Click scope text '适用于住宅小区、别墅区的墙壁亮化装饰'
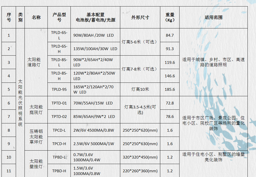Screen dimensions: 256x177 point(213,157)
